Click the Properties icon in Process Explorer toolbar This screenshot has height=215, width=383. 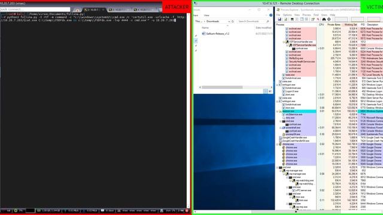coord(312,19)
